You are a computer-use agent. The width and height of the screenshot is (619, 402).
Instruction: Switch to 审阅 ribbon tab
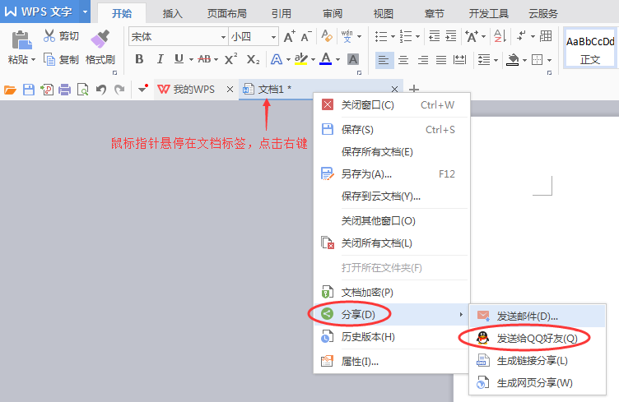pos(333,14)
